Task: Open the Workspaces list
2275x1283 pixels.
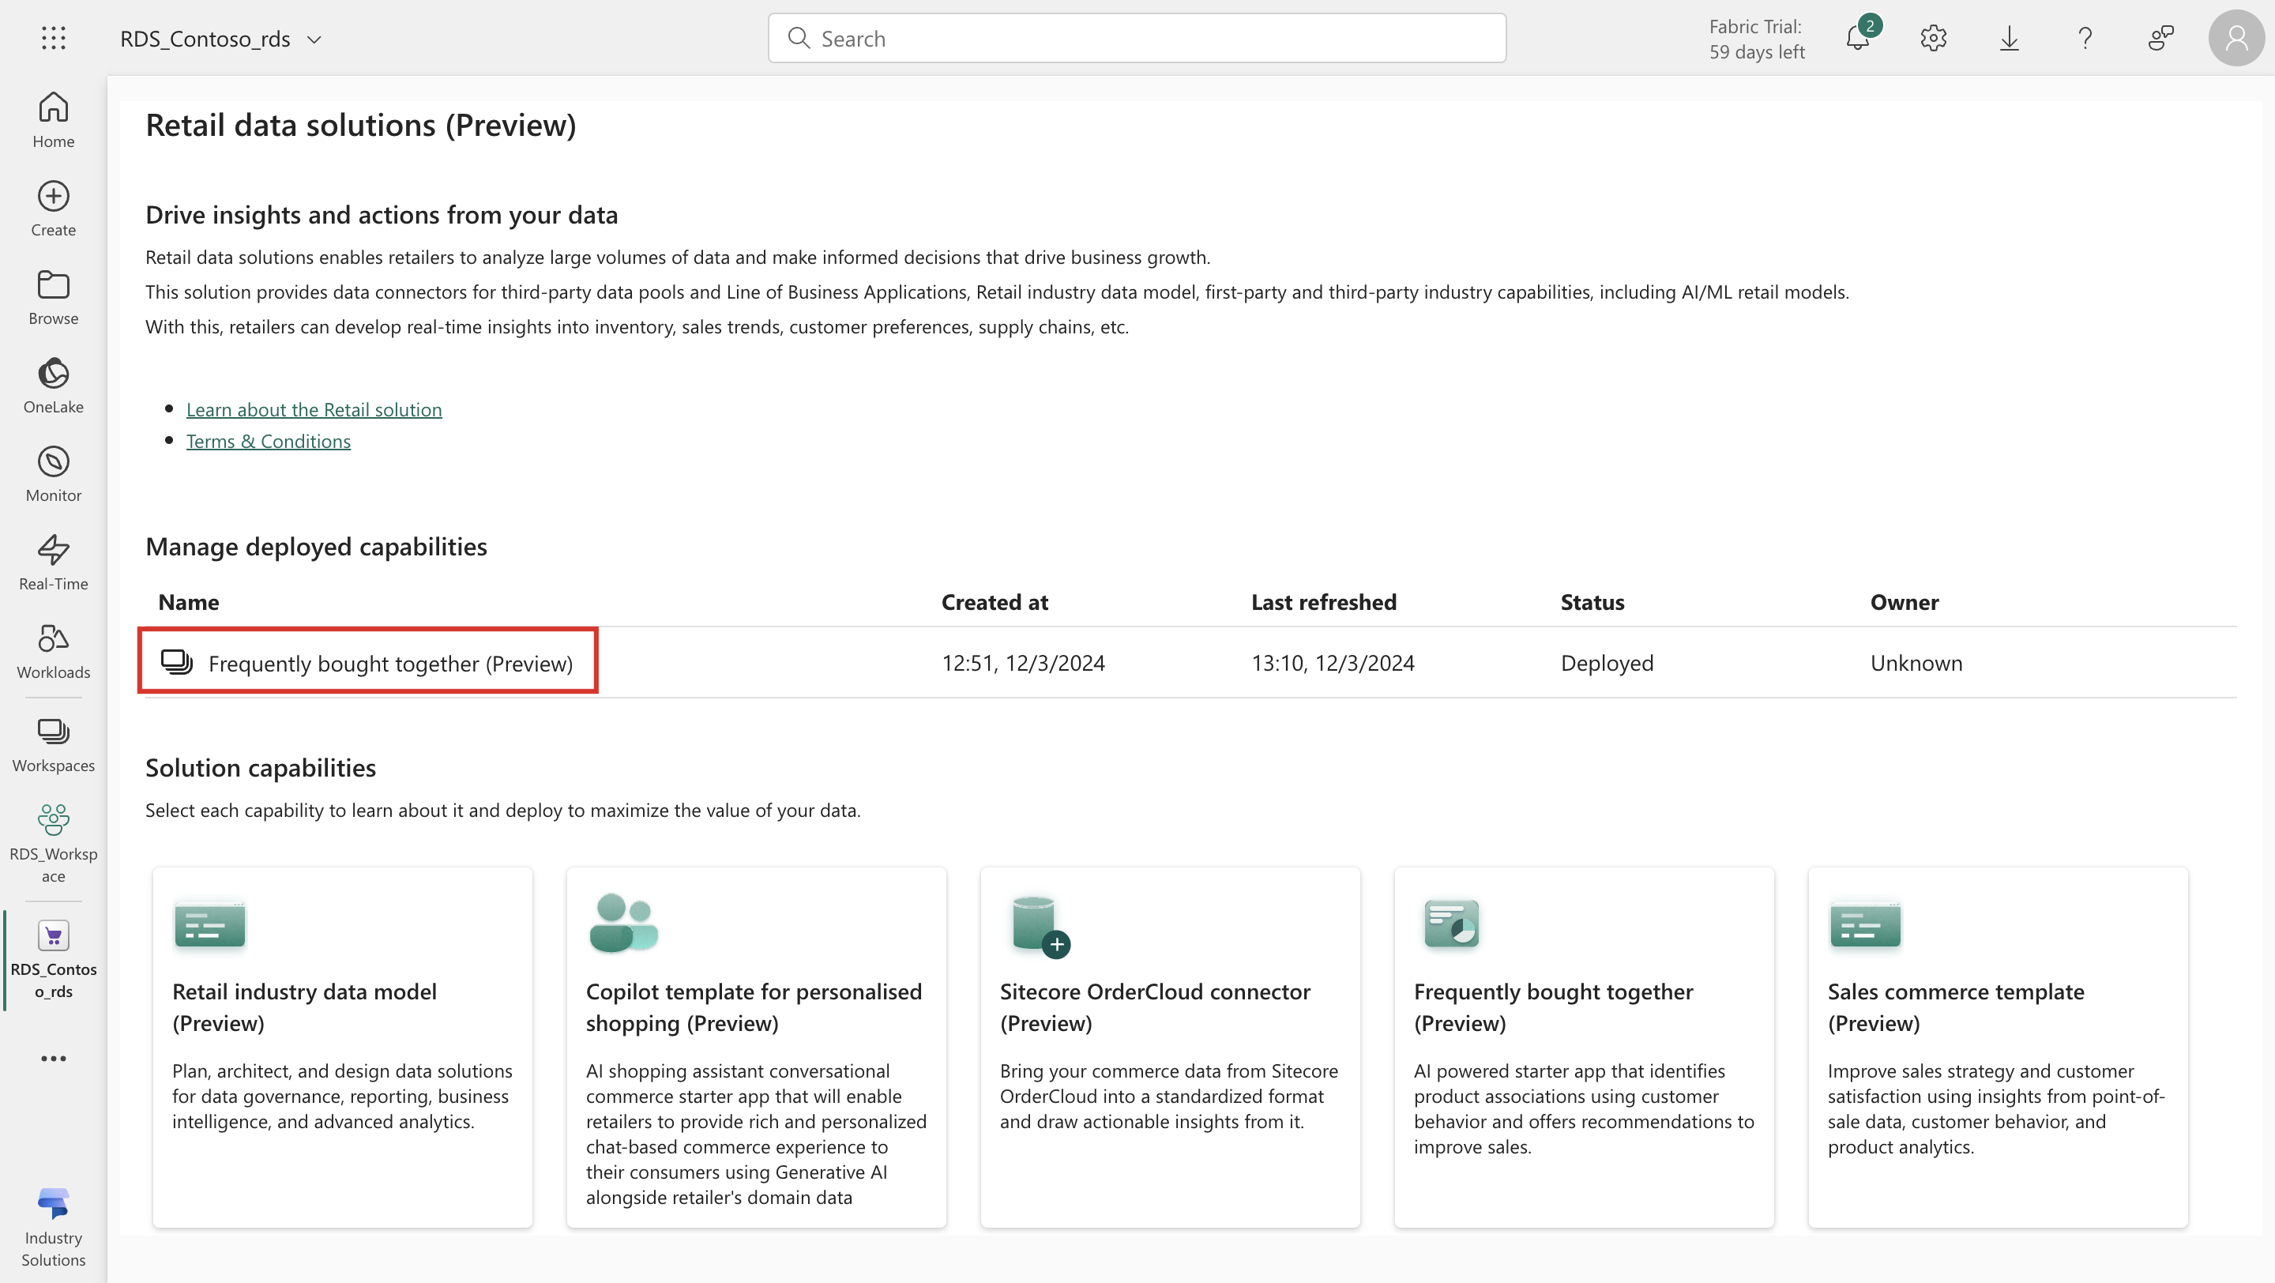Action: coord(53,744)
